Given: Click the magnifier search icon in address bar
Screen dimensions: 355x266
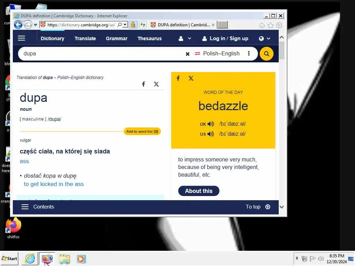Looking at the screenshot, I should tap(120, 25).
